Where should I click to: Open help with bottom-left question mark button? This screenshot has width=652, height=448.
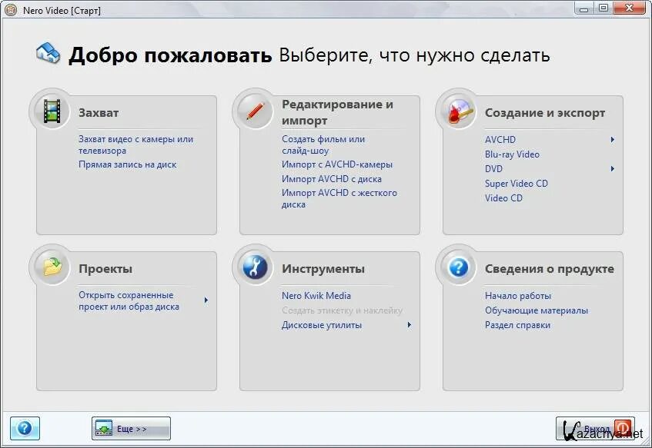[25, 428]
